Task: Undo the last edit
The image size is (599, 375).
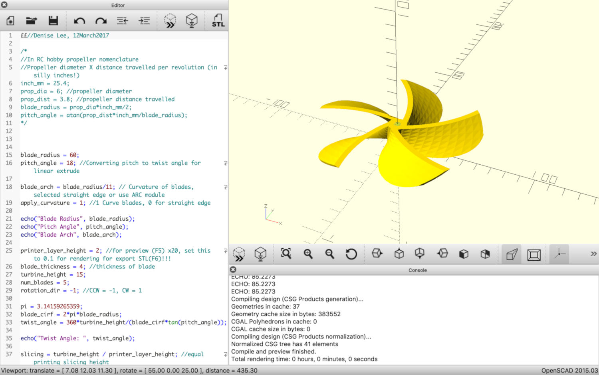Action: tap(79, 21)
